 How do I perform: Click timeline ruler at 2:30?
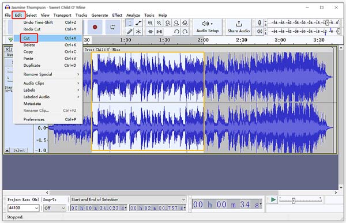click(x=242, y=40)
